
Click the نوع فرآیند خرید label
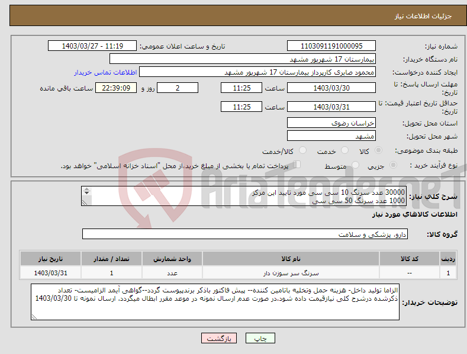(x=434, y=165)
